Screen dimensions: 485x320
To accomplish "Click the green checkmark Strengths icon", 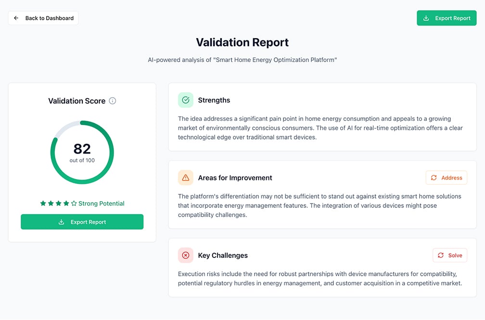I will pos(186,100).
